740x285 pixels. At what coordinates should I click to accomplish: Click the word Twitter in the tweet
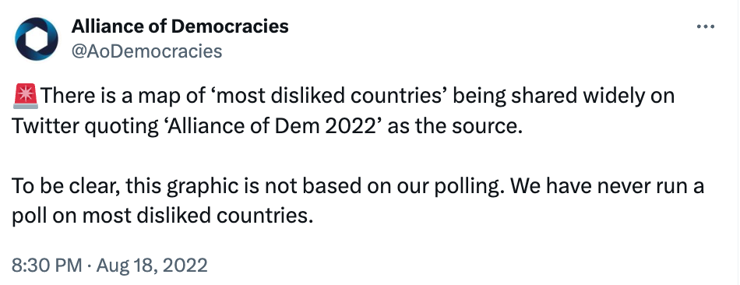click(40, 126)
